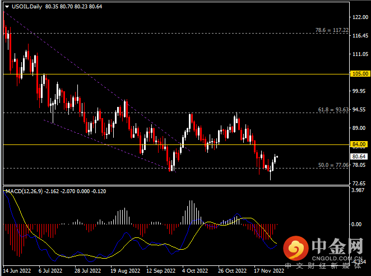Viewport: 371px width, 276px height.
Task: Click the 72.65 price axis value
Action: [359, 183]
